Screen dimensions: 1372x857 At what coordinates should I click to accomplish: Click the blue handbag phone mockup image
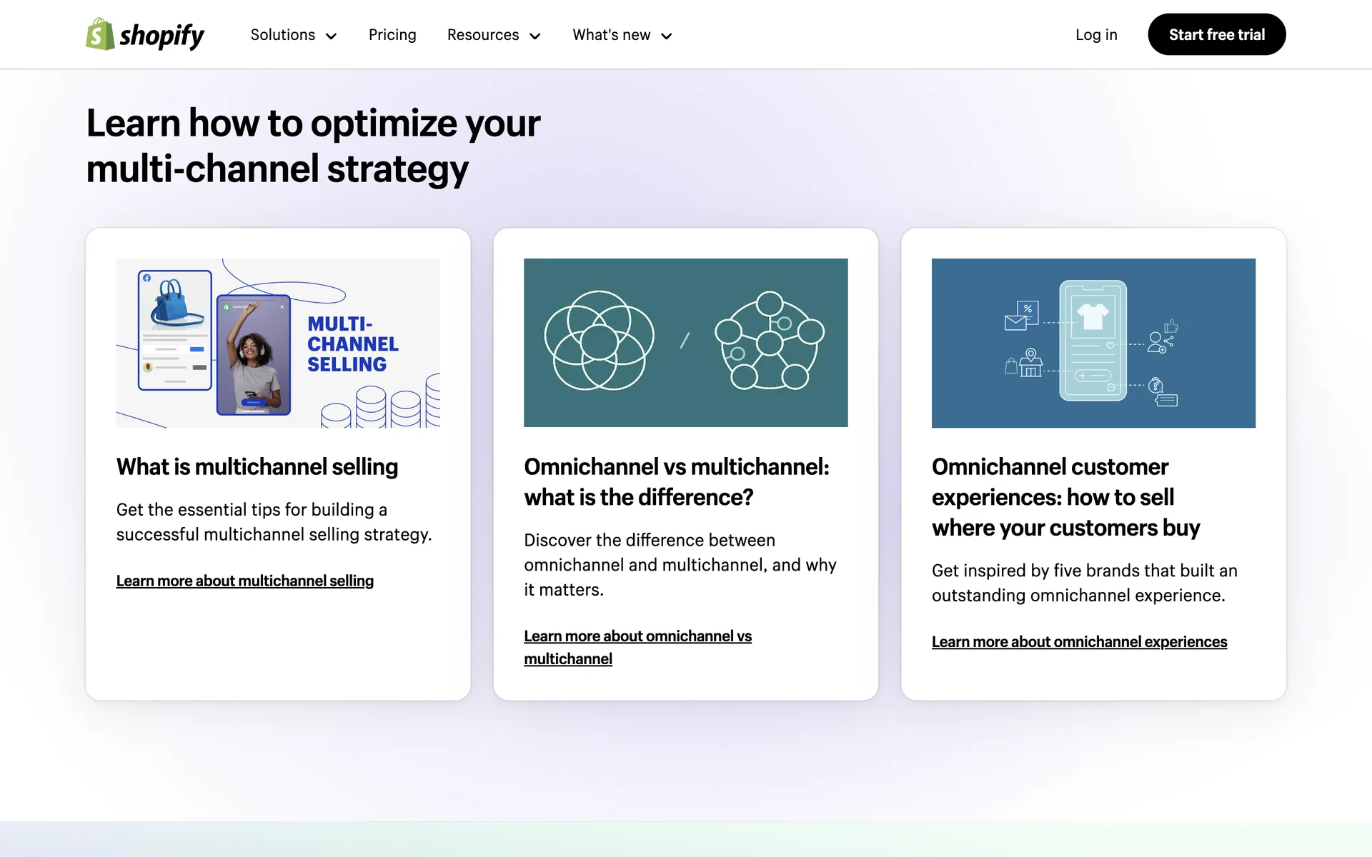pos(175,330)
